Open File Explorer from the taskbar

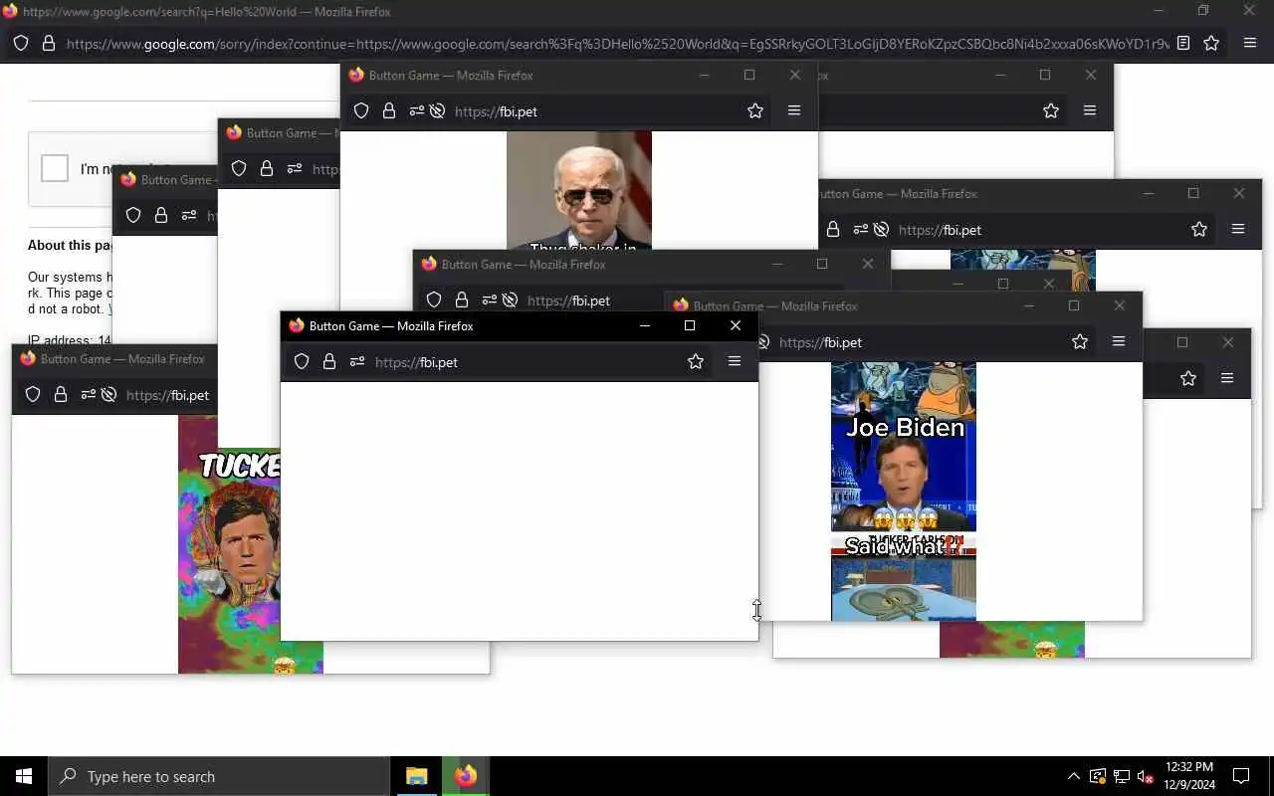(417, 776)
